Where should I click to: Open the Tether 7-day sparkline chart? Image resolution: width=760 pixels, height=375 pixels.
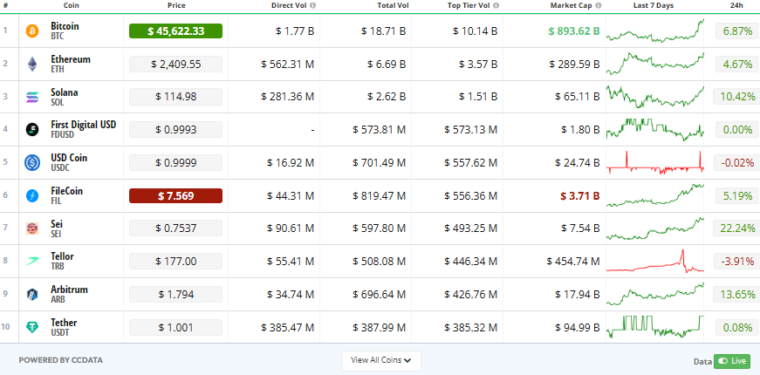point(654,328)
